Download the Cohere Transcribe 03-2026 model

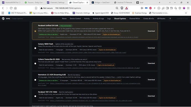pyautogui.click(x=151, y=63)
